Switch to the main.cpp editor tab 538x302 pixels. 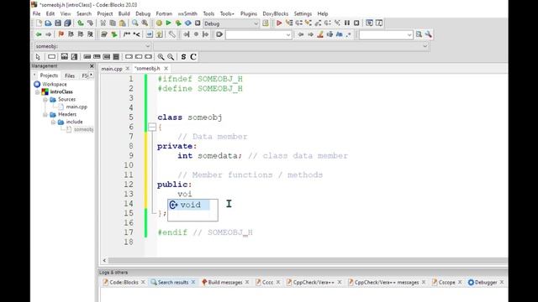pyautogui.click(x=112, y=69)
